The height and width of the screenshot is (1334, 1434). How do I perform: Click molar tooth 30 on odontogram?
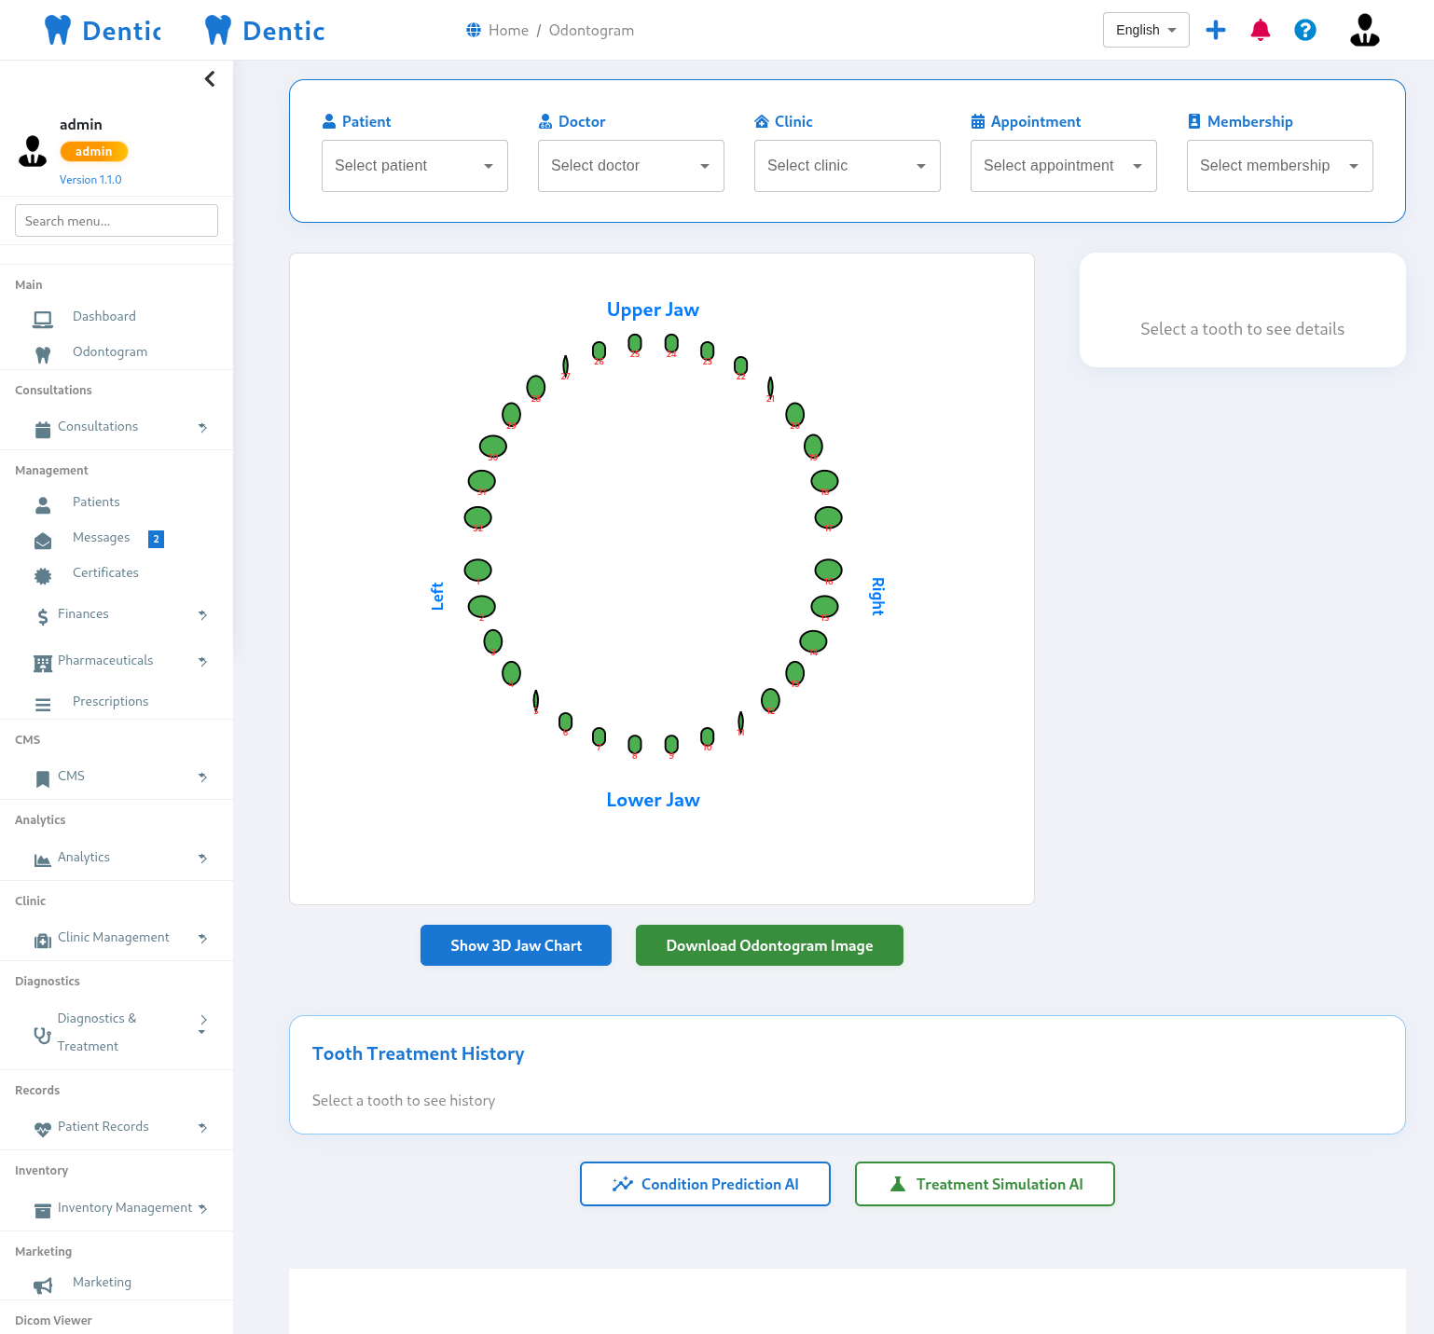click(493, 447)
